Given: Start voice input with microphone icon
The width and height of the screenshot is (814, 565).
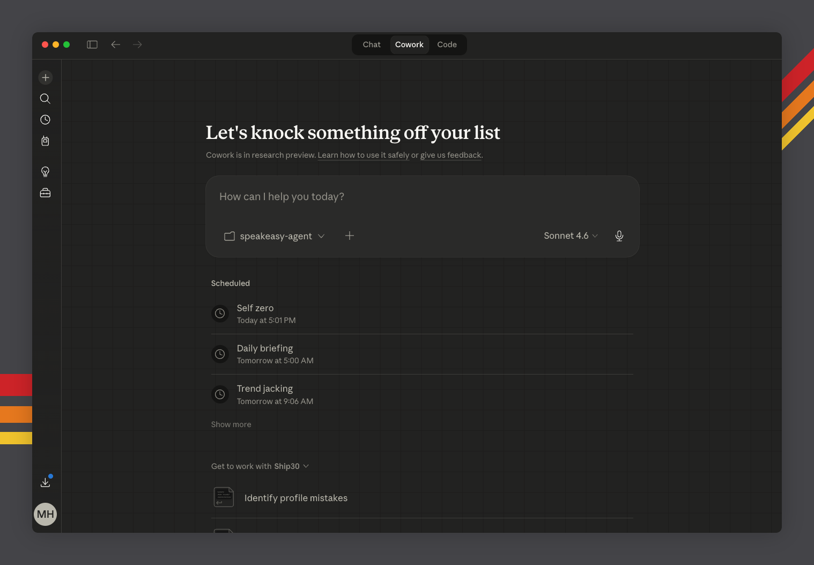Looking at the screenshot, I should click(x=619, y=236).
